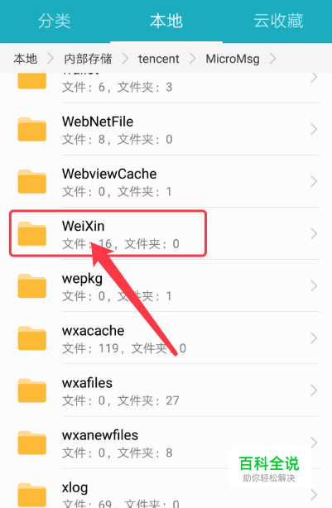Go to tencent in breadcrumb path

point(158,59)
